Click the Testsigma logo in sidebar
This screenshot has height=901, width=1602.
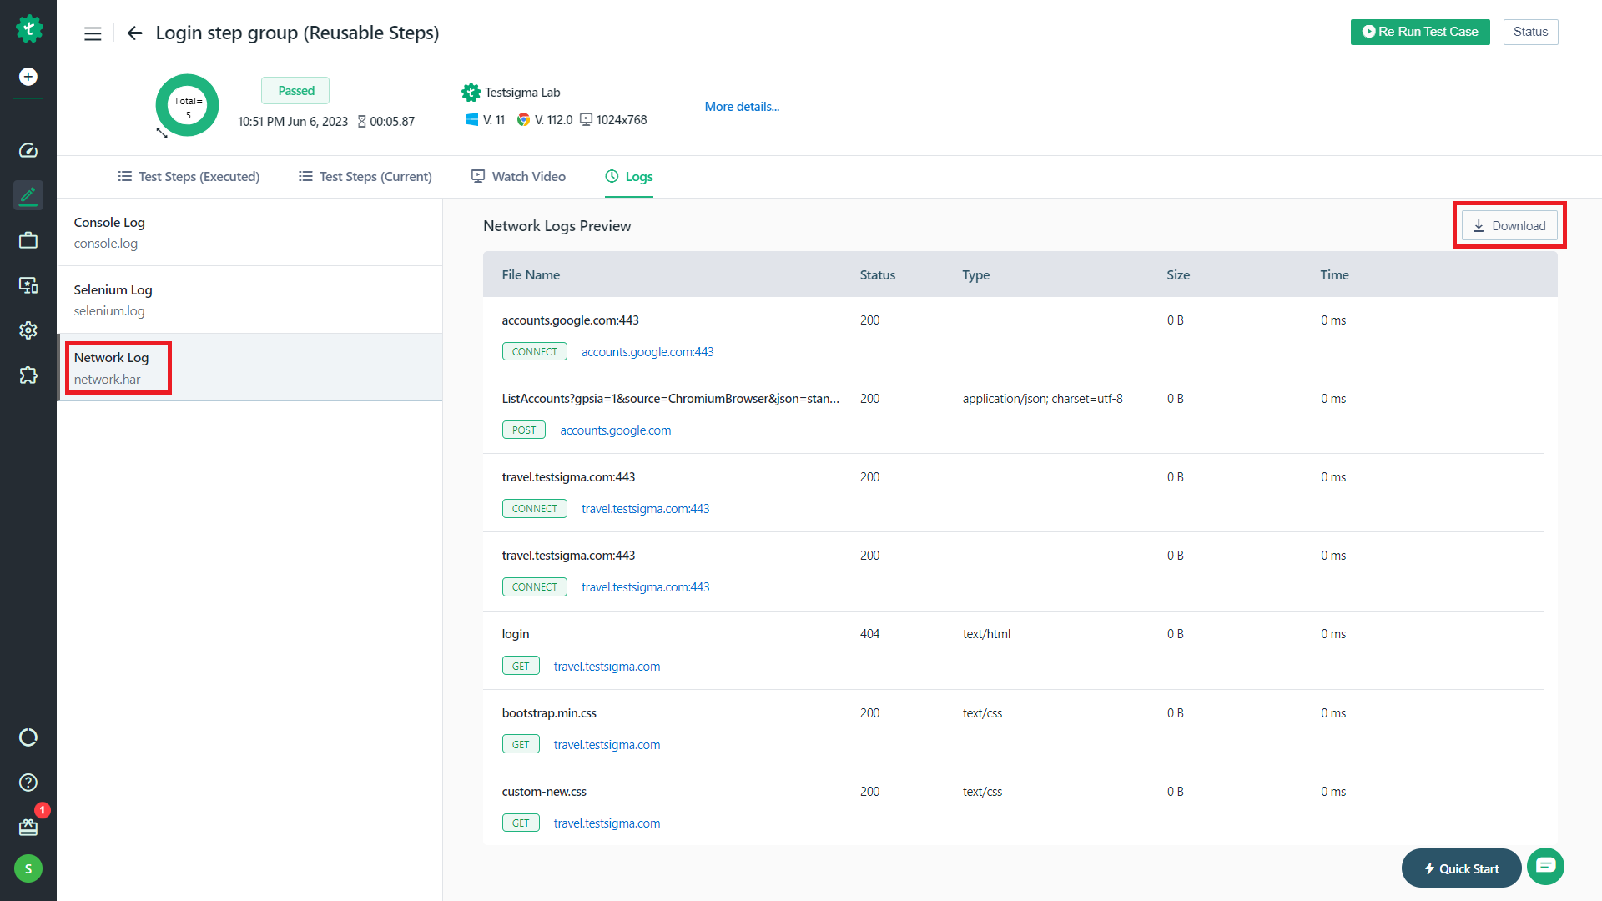(28, 28)
